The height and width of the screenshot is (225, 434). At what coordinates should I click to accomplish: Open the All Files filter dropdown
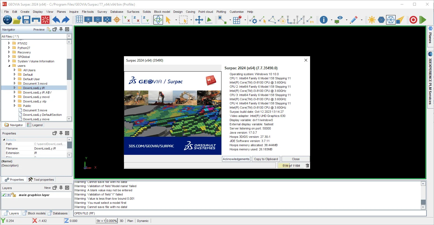pos(69,36)
